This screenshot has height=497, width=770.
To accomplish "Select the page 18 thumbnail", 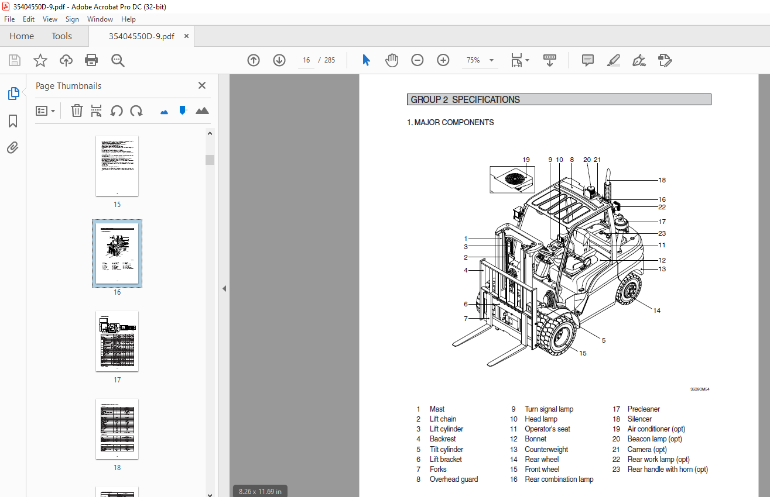I will pyautogui.click(x=117, y=429).
